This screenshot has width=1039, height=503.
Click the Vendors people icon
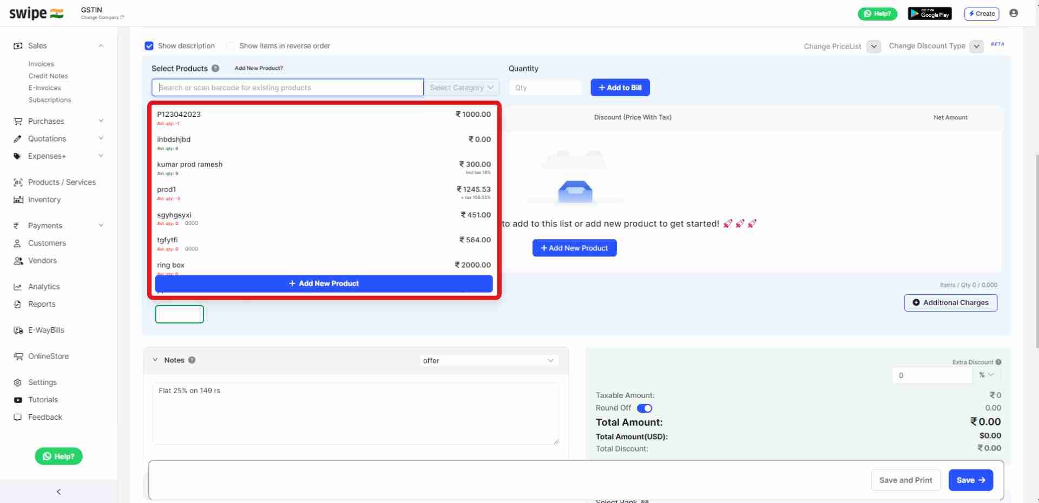(18, 261)
